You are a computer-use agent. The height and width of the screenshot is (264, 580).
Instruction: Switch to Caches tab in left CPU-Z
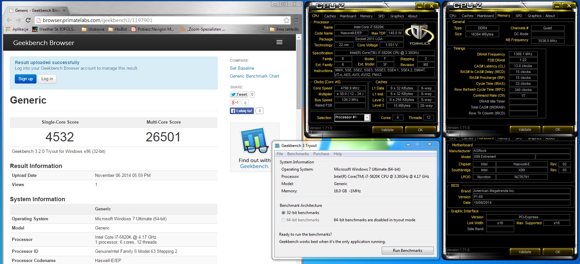pos(330,16)
